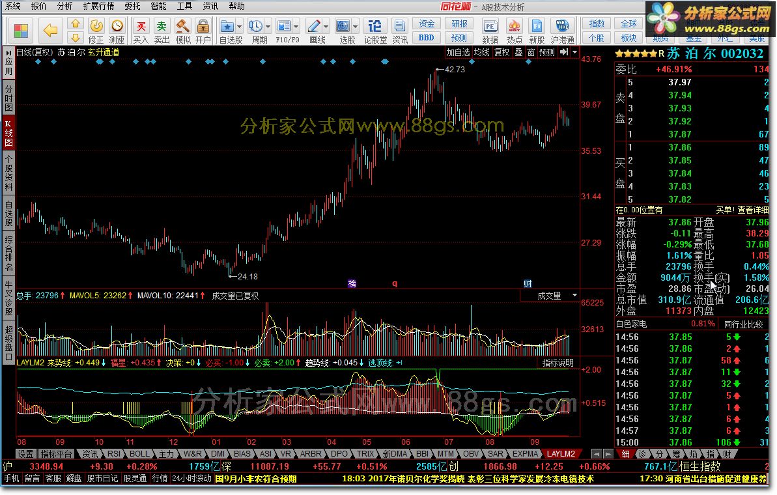The image size is (777, 495).
Task: Open the 热点 hot spots icon
Action: 515,31
